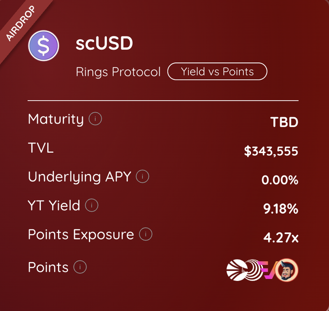Viewport: 329px width, 311px height.
Task: Click the TBD maturity value
Action: coord(284,122)
